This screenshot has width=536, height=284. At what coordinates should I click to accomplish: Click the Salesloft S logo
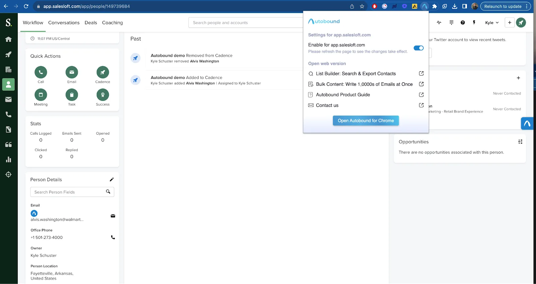point(9,22)
